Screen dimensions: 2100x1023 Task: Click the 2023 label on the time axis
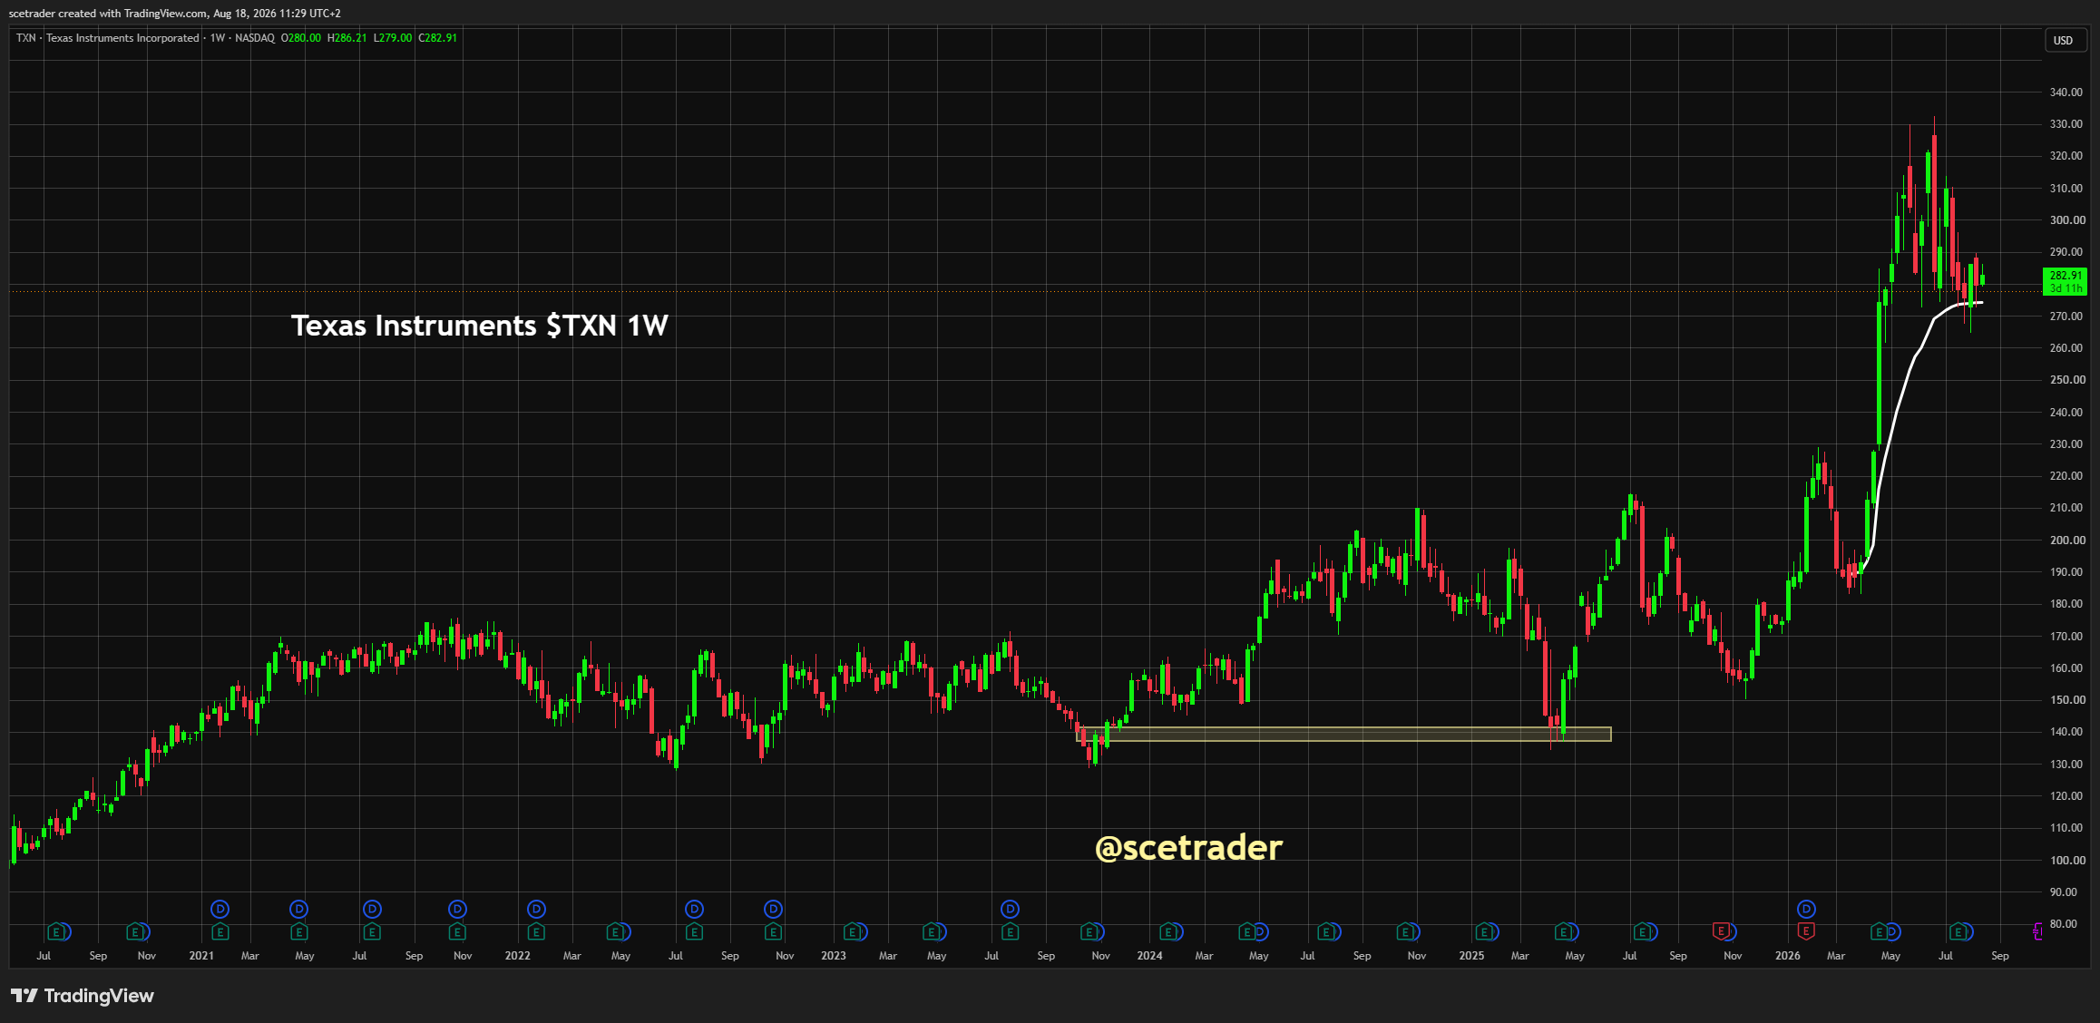pos(834,956)
